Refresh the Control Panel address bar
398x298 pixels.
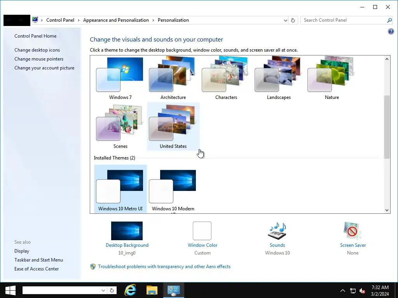(x=293, y=20)
